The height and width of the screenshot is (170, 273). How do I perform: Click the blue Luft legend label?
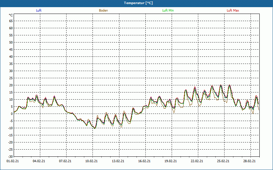pos(39,11)
